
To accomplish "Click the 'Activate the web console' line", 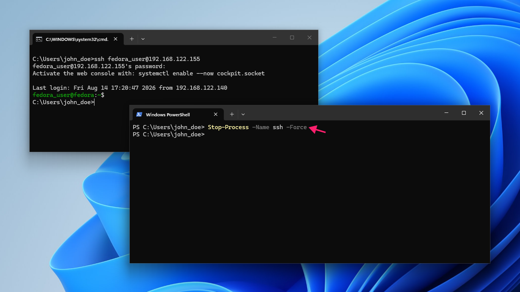I will point(149,73).
